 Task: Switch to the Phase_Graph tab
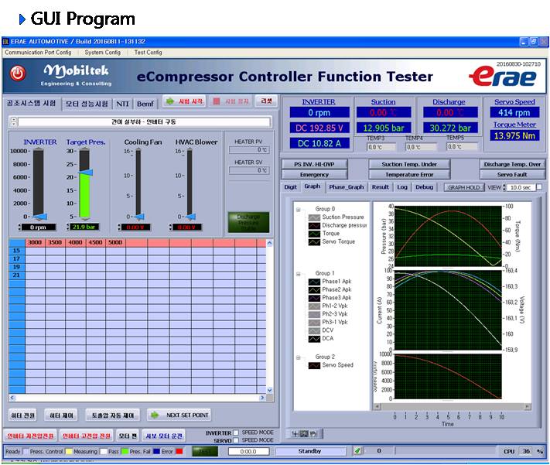point(346,187)
